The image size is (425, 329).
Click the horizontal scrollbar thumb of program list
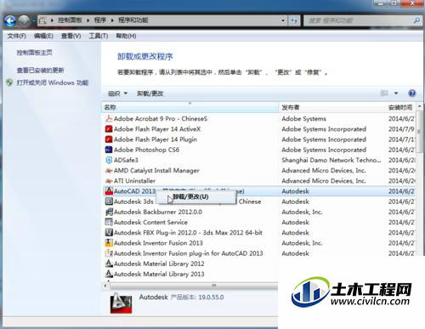[x=214, y=286]
